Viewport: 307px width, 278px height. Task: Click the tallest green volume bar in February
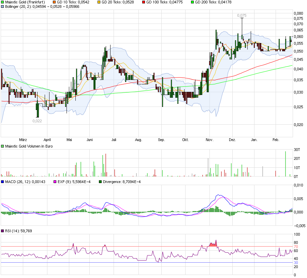pos(286,164)
